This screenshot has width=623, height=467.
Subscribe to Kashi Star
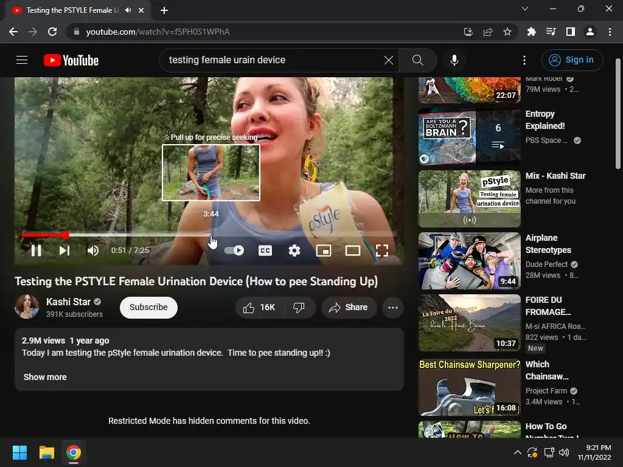pyautogui.click(x=148, y=307)
